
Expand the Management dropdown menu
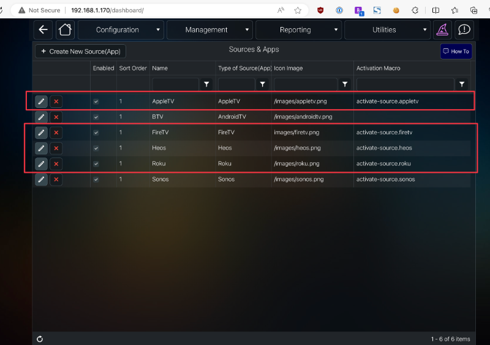tap(209, 29)
